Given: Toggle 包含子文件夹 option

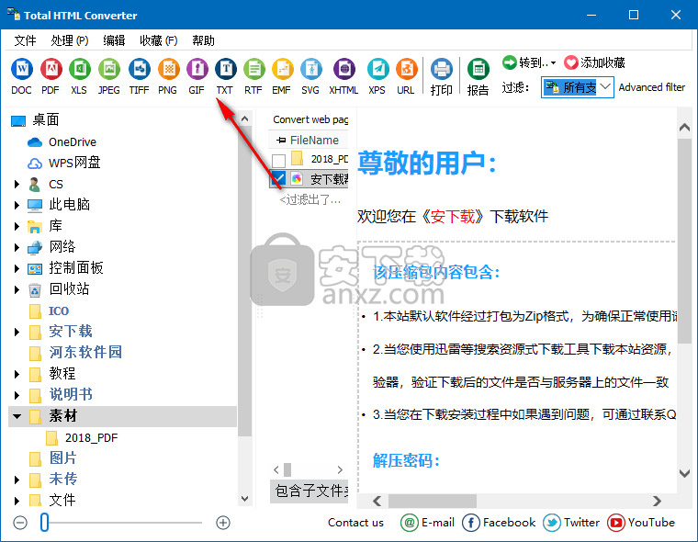Looking at the screenshot, I should [x=309, y=491].
